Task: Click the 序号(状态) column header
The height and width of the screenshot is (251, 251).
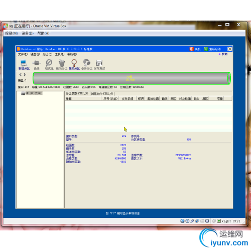Action: tap(110, 98)
